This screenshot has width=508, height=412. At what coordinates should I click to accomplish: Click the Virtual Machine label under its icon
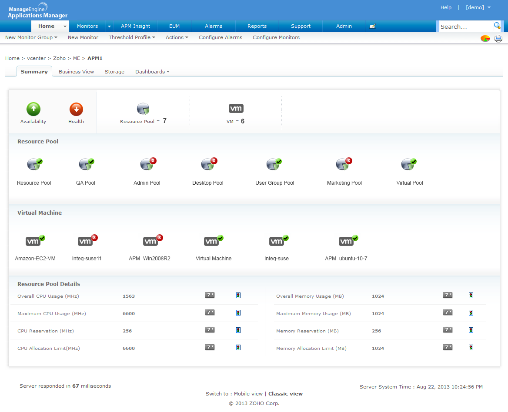(x=214, y=259)
